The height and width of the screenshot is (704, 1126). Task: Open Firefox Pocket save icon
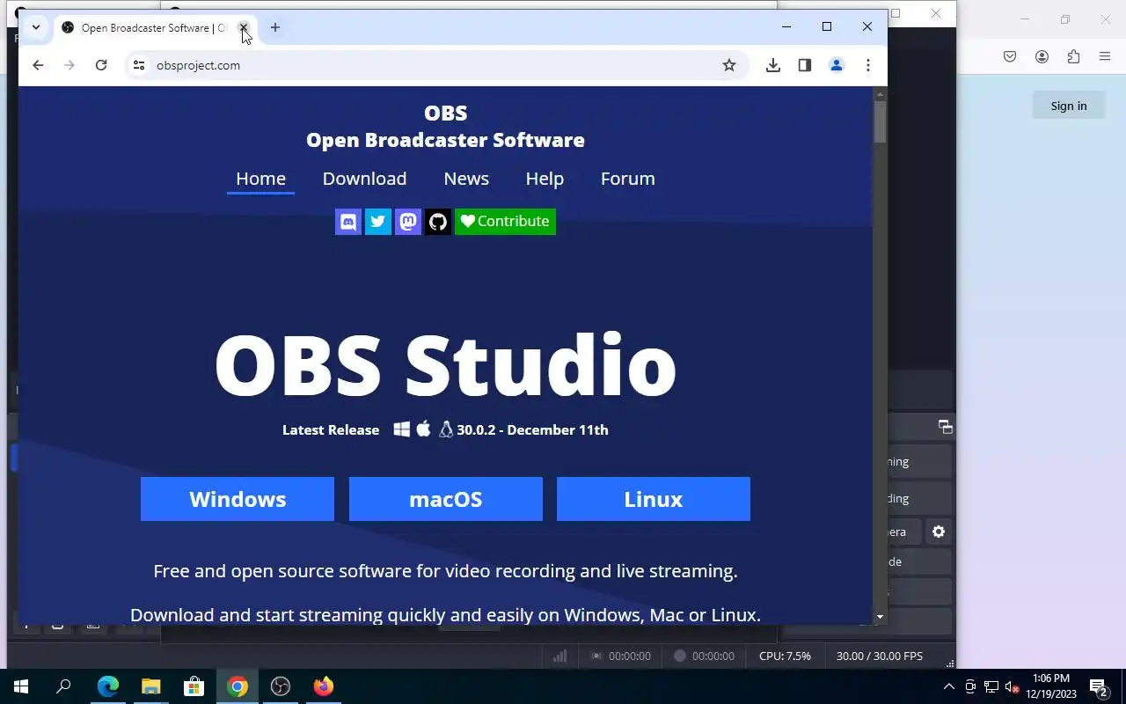pos(1010,56)
